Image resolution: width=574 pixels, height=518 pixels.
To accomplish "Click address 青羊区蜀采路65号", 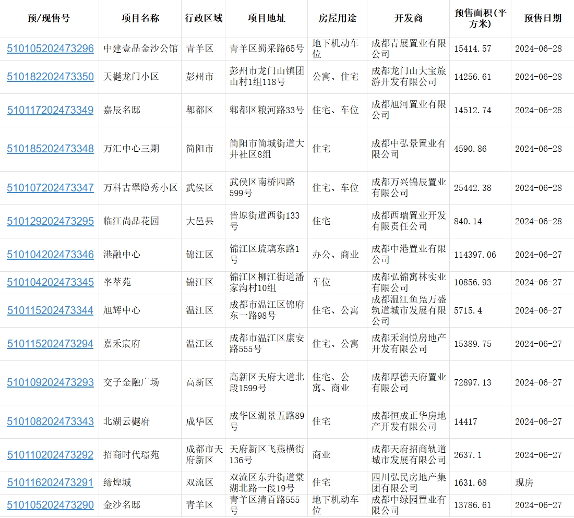I will coord(267,49).
